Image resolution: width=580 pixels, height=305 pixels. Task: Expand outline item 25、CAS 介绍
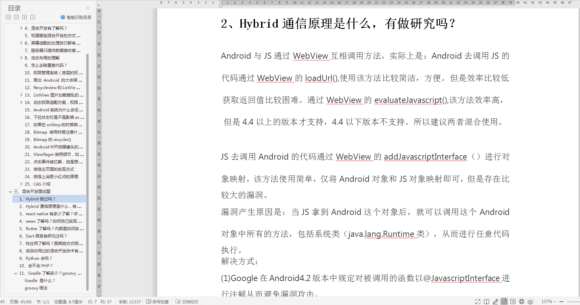(x=21, y=184)
